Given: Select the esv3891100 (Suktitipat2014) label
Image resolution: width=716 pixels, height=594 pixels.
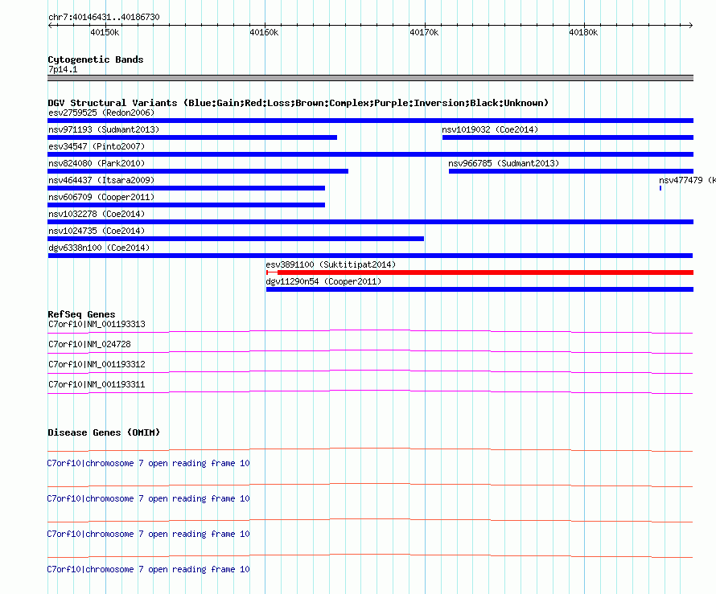Looking at the screenshot, I should [331, 264].
